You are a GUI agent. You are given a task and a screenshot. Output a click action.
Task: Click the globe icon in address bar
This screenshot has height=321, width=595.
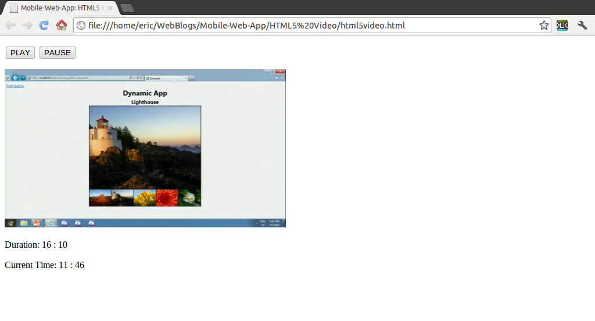(x=81, y=26)
